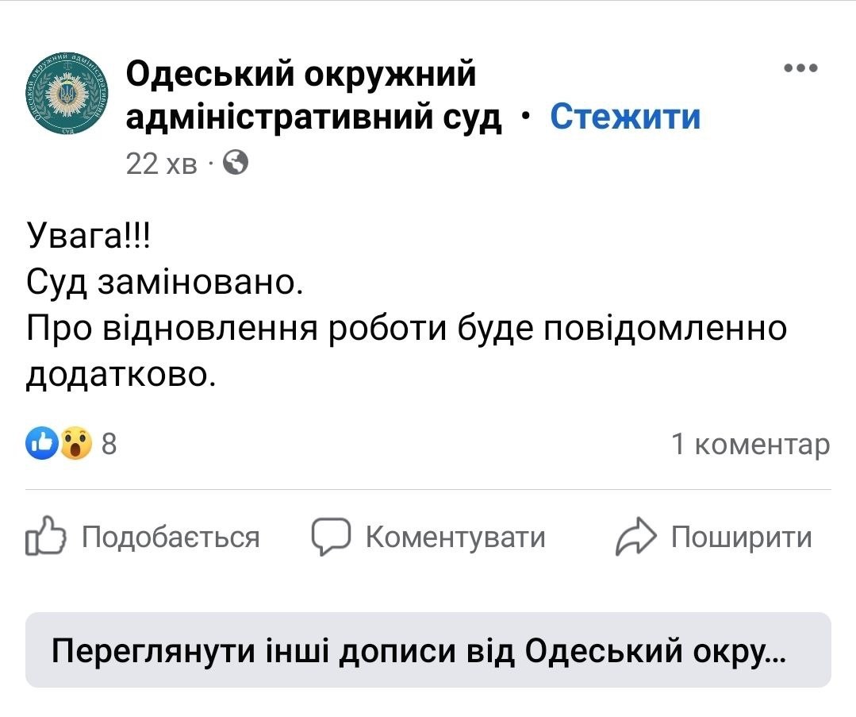Screen dimensions: 856x717
Task: Open the three-dot post options menu
Action: pyautogui.click(x=800, y=67)
